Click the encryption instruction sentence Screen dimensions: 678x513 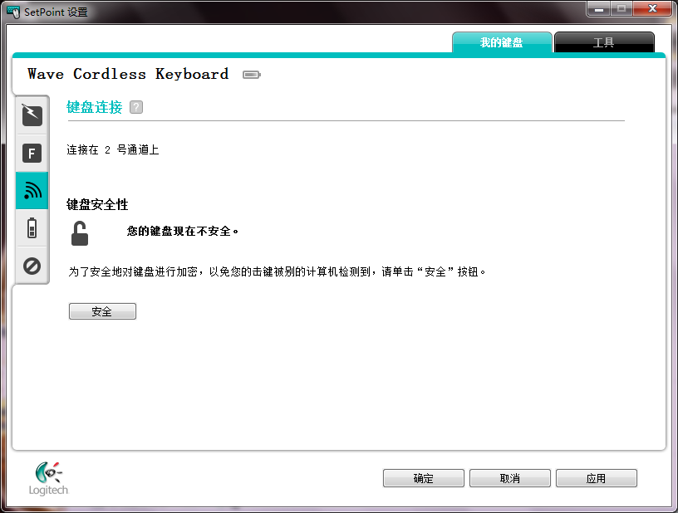coord(278,271)
